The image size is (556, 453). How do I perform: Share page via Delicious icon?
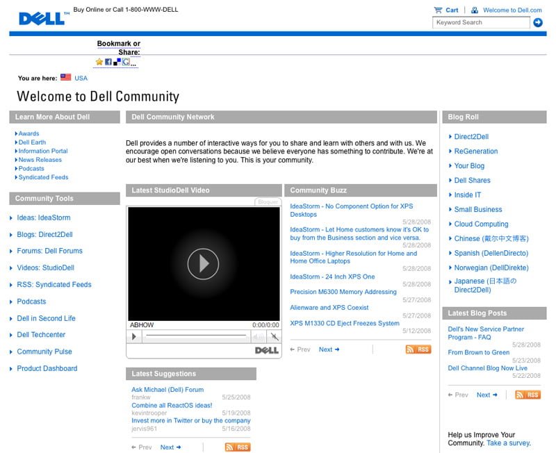tap(117, 62)
